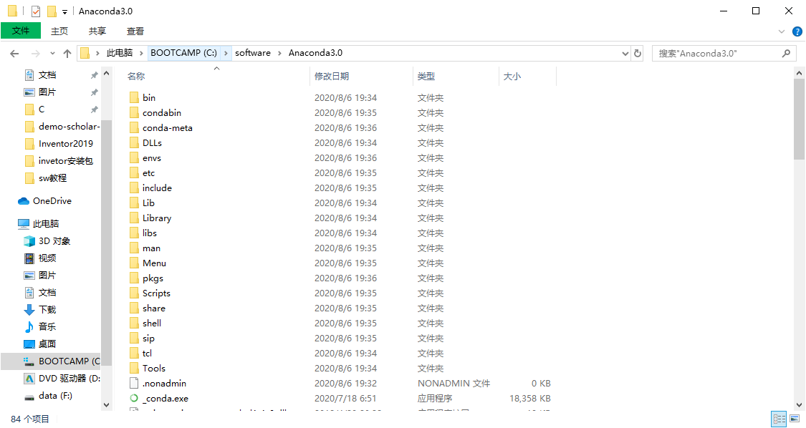Select the pkgs folder icon

pyautogui.click(x=134, y=278)
